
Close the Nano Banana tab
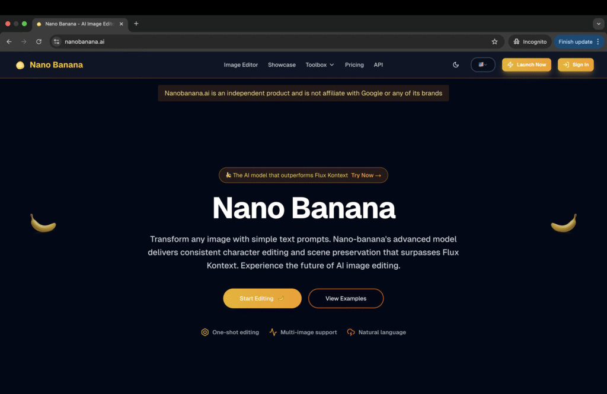coord(121,24)
